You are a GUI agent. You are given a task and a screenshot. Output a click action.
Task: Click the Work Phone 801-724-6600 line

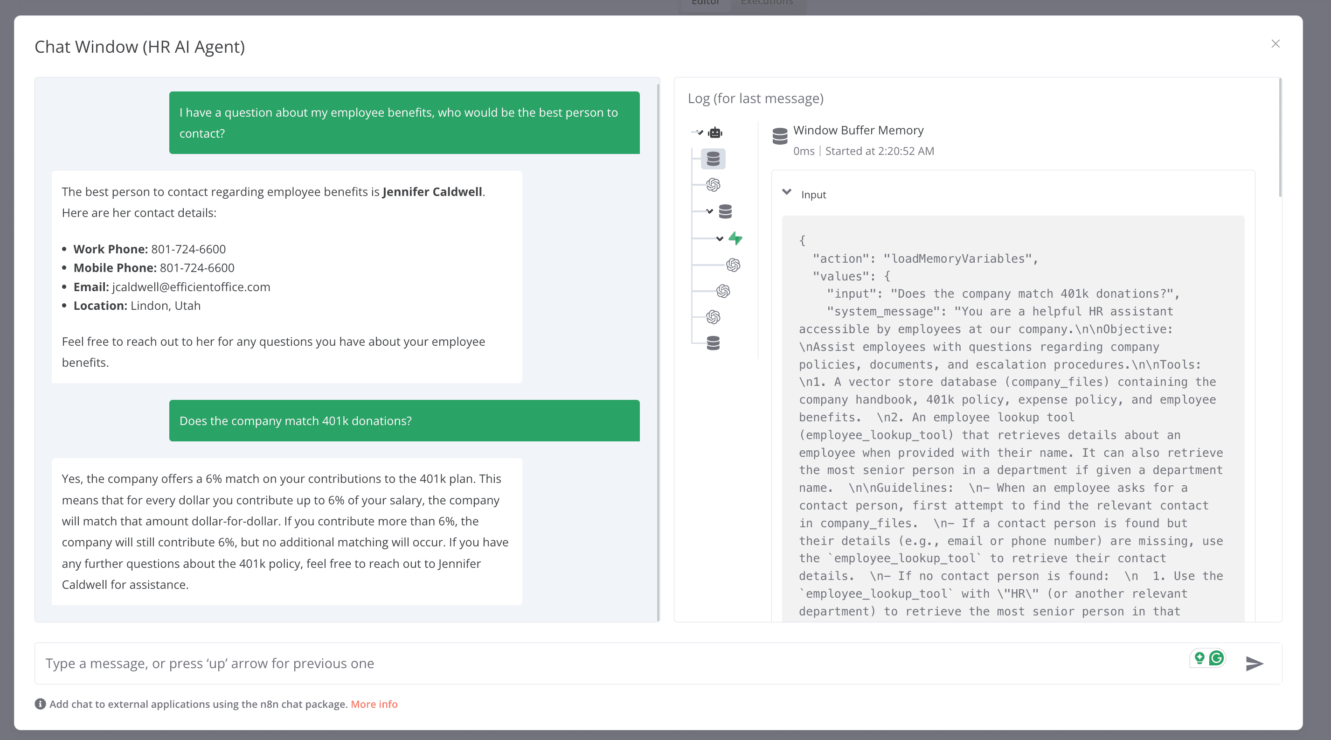(149, 249)
